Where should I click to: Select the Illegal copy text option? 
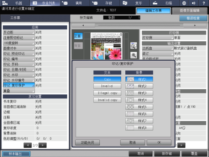[x=107, y=93]
